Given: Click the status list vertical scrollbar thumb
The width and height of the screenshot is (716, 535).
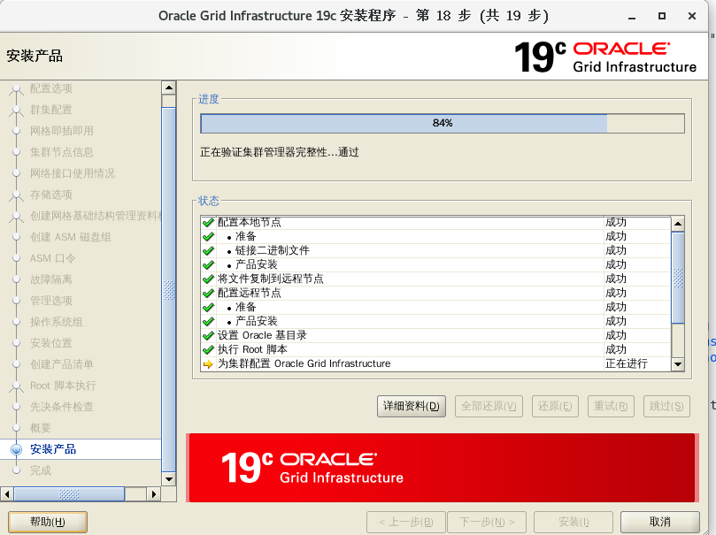Looking at the screenshot, I should [678, 278].
